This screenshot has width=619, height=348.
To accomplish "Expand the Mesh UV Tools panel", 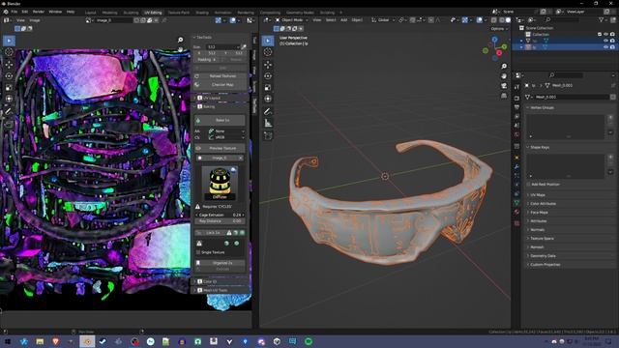I will pyautogui.click(x=221, y=290).
